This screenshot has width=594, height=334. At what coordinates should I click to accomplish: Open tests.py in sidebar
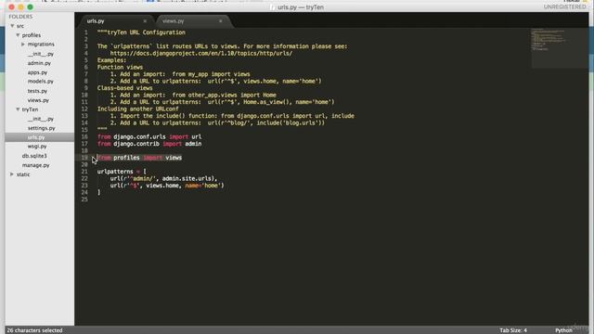tap(37, 91)
